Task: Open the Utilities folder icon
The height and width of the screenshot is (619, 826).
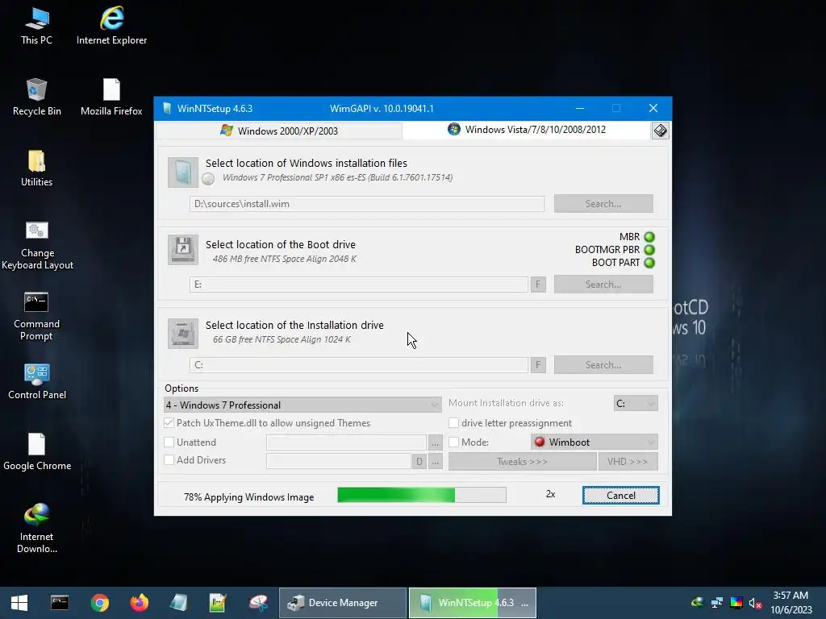Action: pyautogui.click(x=36, y=168)
